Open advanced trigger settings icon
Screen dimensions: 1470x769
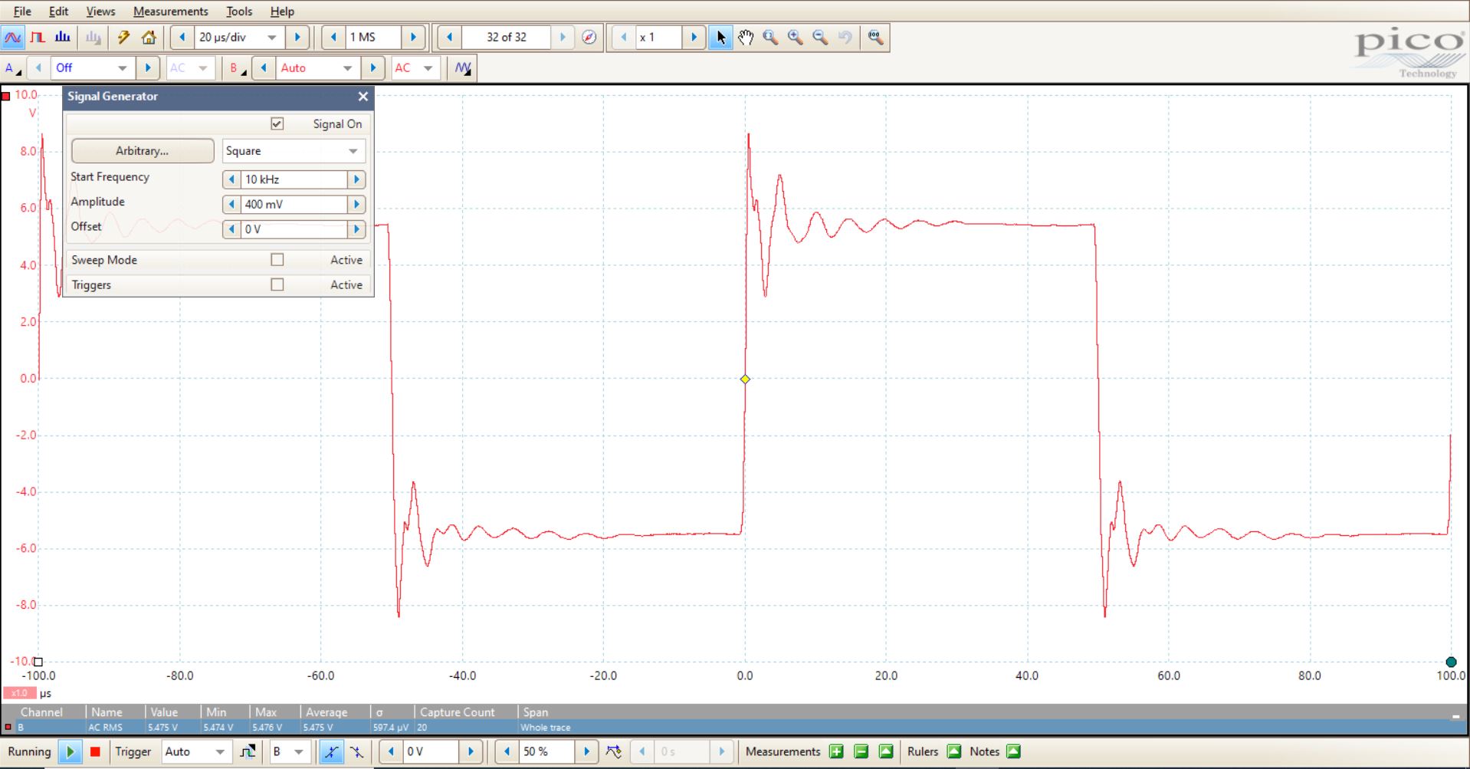248,751
